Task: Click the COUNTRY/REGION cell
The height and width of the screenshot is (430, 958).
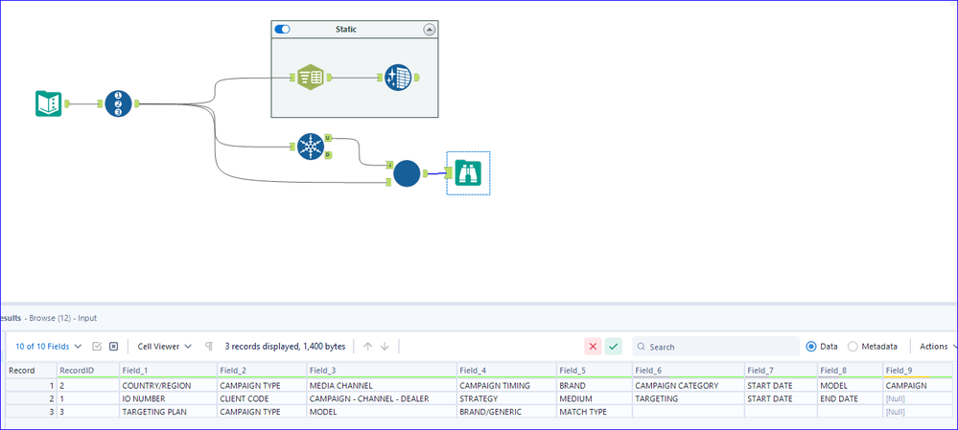Action: coord(168,386)
